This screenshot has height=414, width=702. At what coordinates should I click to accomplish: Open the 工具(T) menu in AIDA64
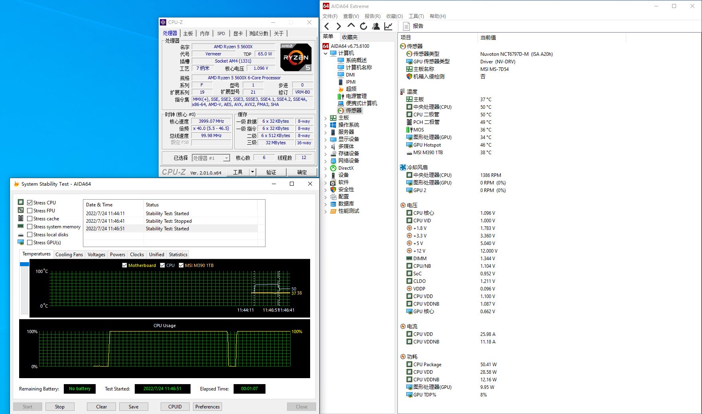click(416, 16)
